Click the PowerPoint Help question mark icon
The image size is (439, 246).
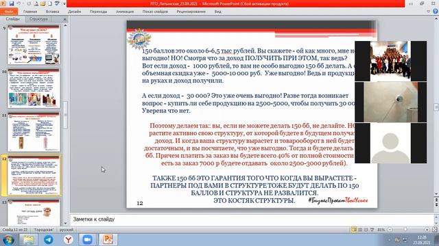click(436, 12)
